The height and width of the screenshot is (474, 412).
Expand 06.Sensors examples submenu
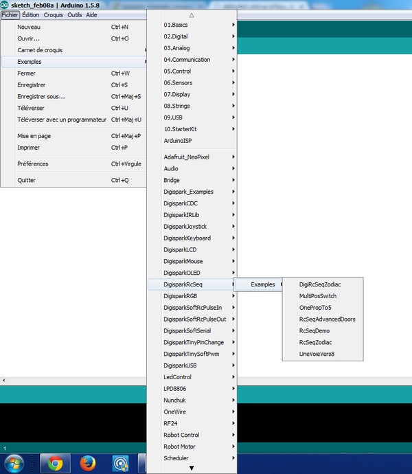[x=192, y=83]
